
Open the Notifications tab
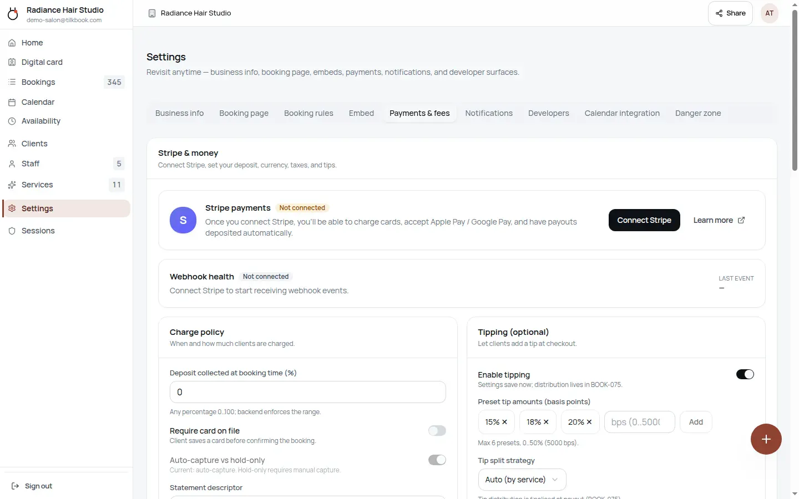click(x=489, y=113)
